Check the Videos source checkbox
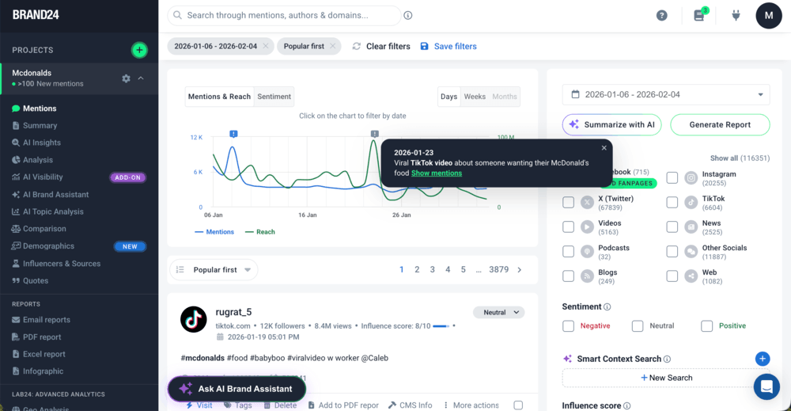The height and width of the screenshot is (411, 791). point(569,226)
